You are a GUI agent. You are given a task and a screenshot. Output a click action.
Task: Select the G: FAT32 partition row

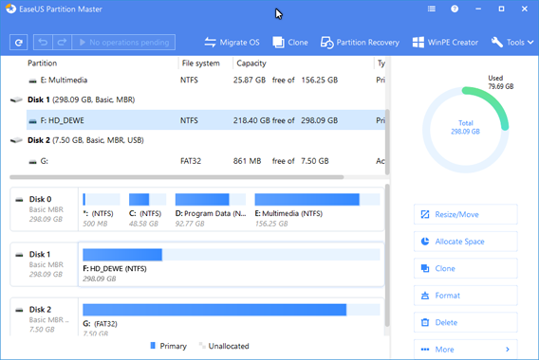tap(206, 161)
